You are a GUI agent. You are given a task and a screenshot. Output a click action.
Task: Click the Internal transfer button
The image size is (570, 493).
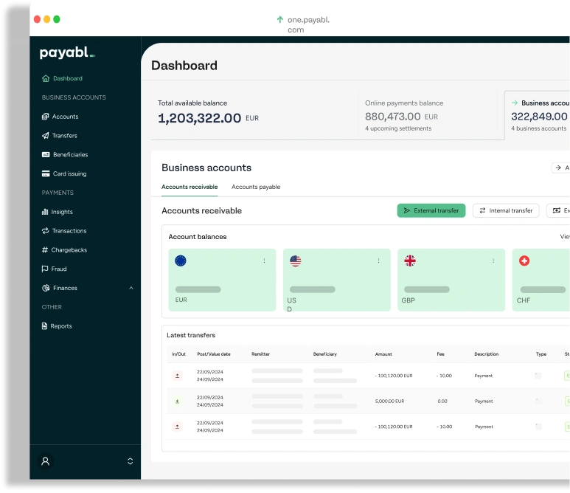click(506, 210)
